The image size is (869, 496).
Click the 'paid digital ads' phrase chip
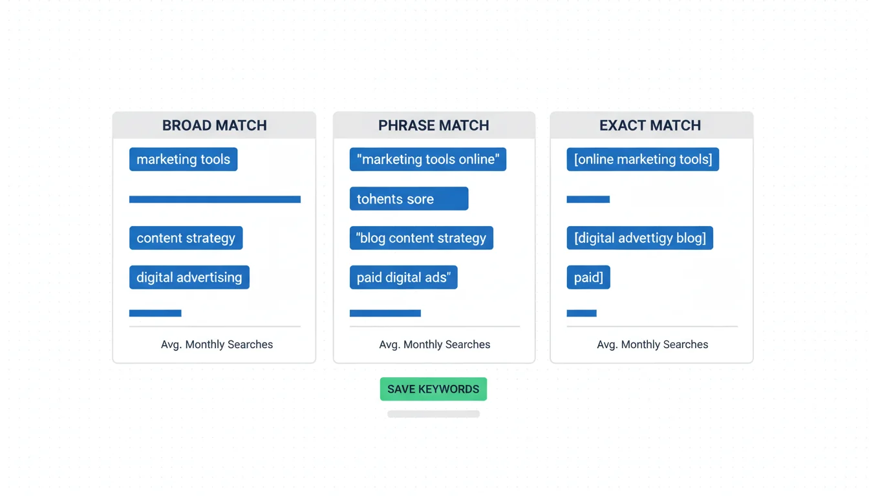coord(403,278)
